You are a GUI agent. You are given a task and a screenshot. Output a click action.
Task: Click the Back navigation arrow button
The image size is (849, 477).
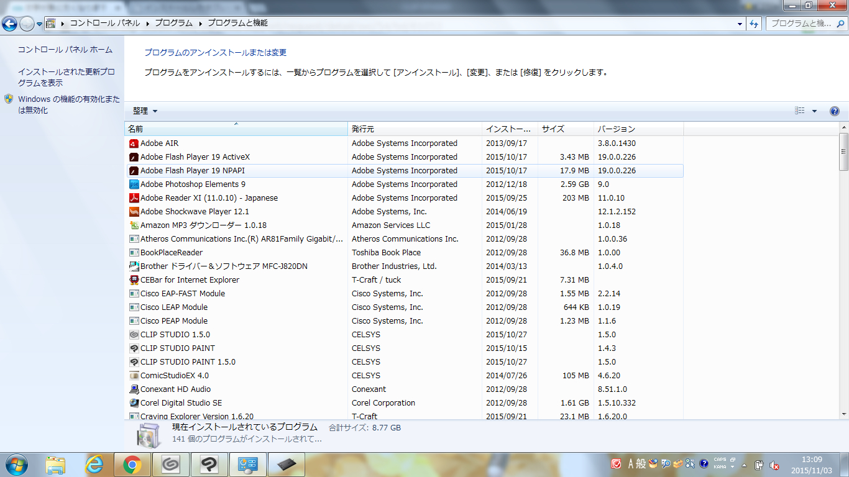[10, 24]
